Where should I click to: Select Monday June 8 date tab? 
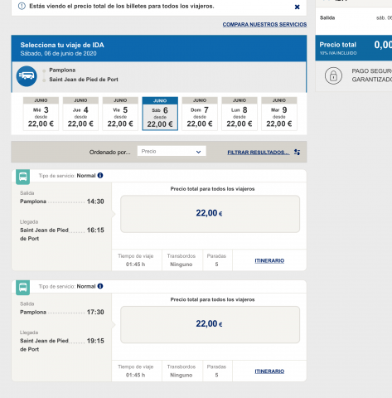pos(240,114)
